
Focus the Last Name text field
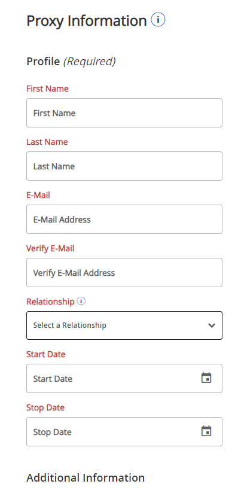(x=124, y=166)
